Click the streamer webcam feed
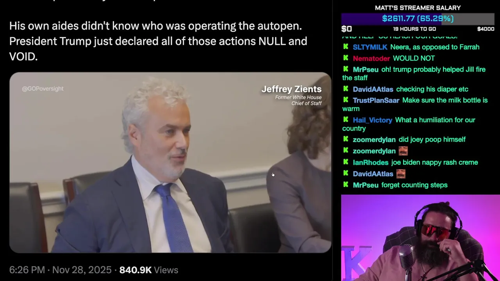The height and width of the screenshot is (281, 500). (x=420, y=238)
